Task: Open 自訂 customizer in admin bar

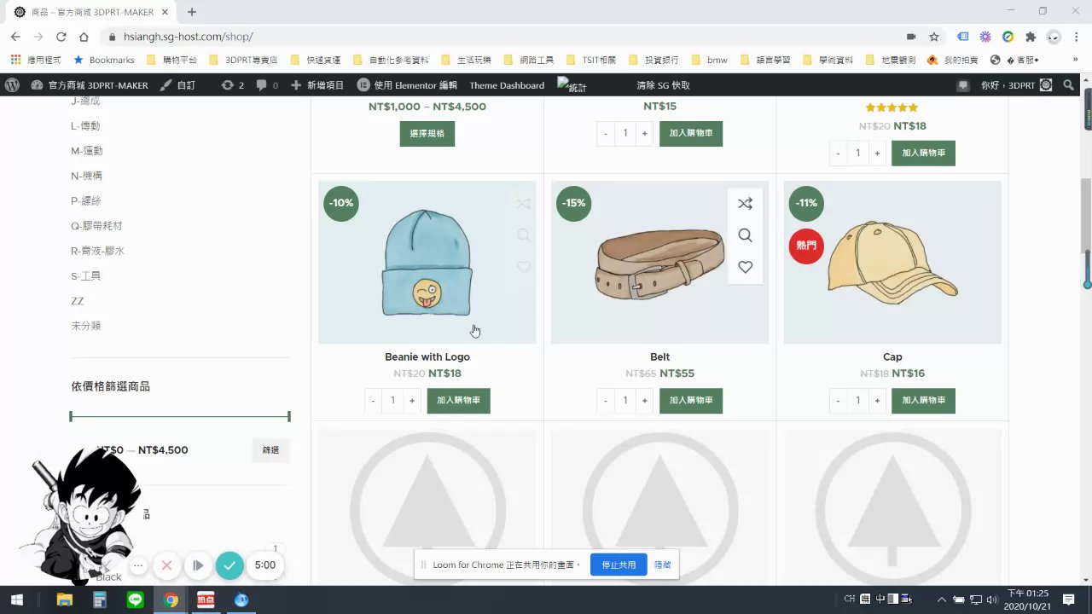Action: (x=177, y=85)
